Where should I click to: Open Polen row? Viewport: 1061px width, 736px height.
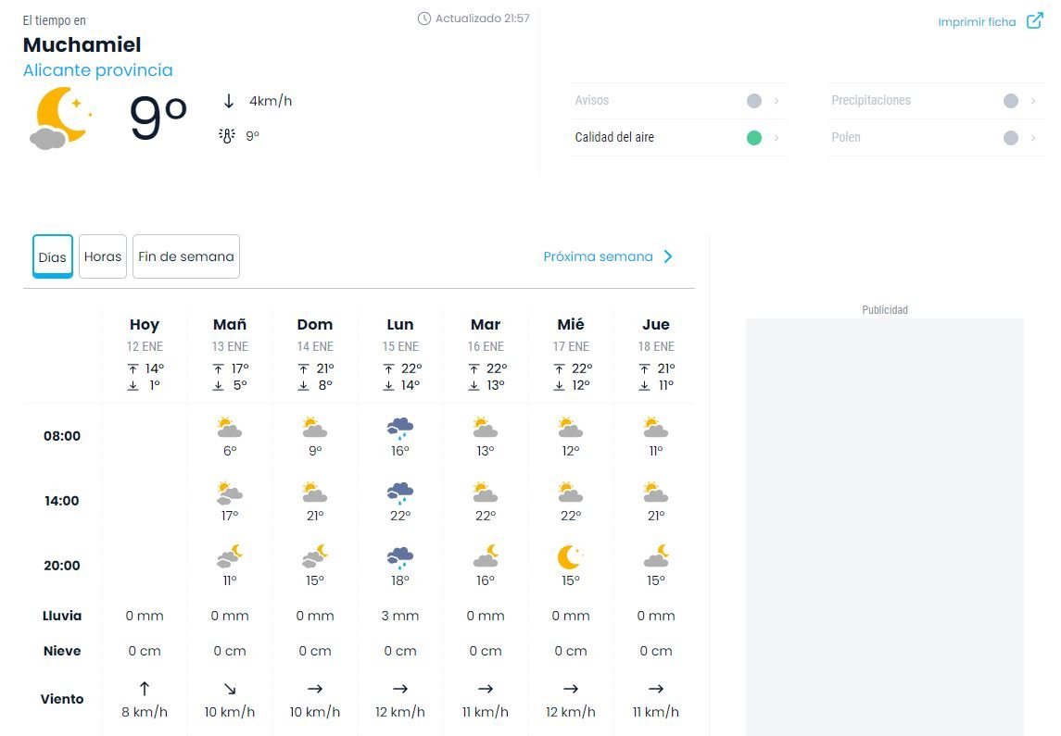point(936,138)
